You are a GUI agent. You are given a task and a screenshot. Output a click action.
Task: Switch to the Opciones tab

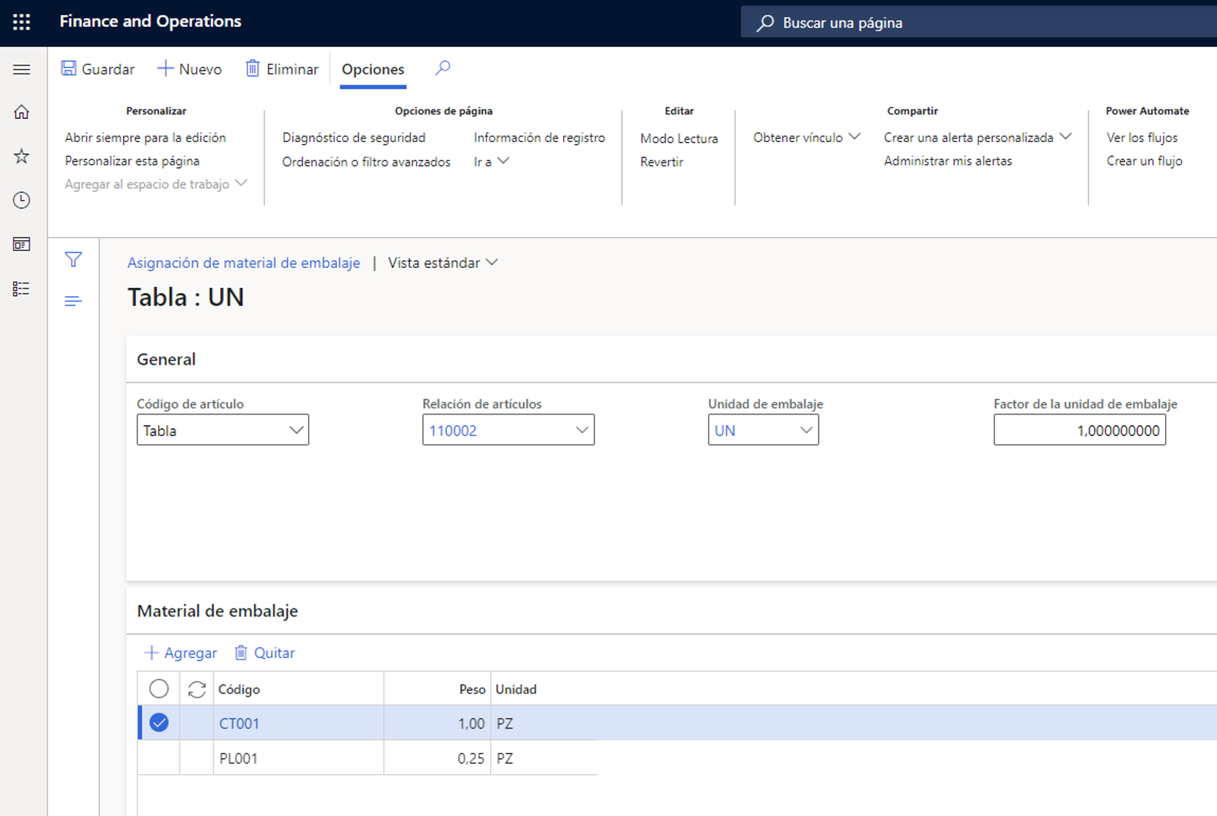pos(372,69)
